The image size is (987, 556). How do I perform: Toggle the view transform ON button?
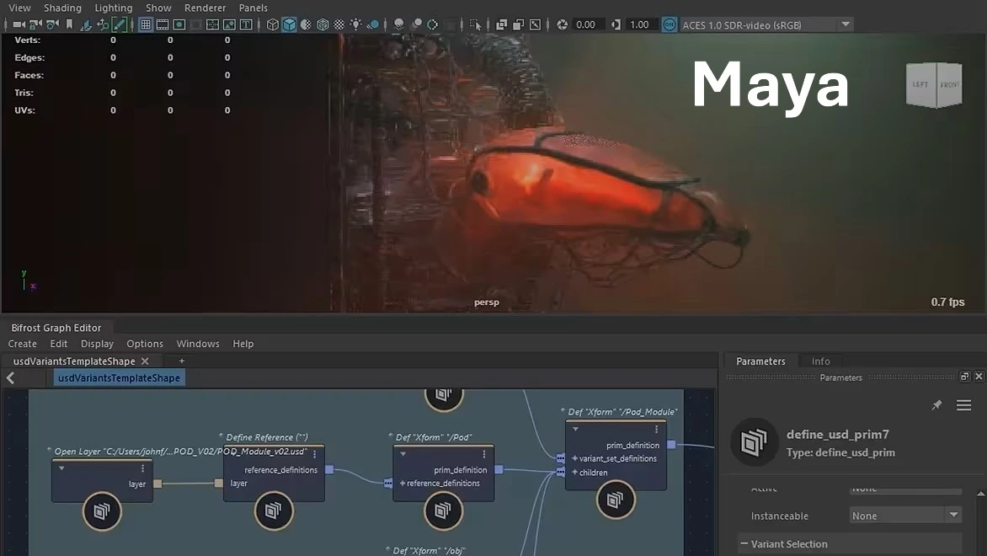(x=670, y=24)
